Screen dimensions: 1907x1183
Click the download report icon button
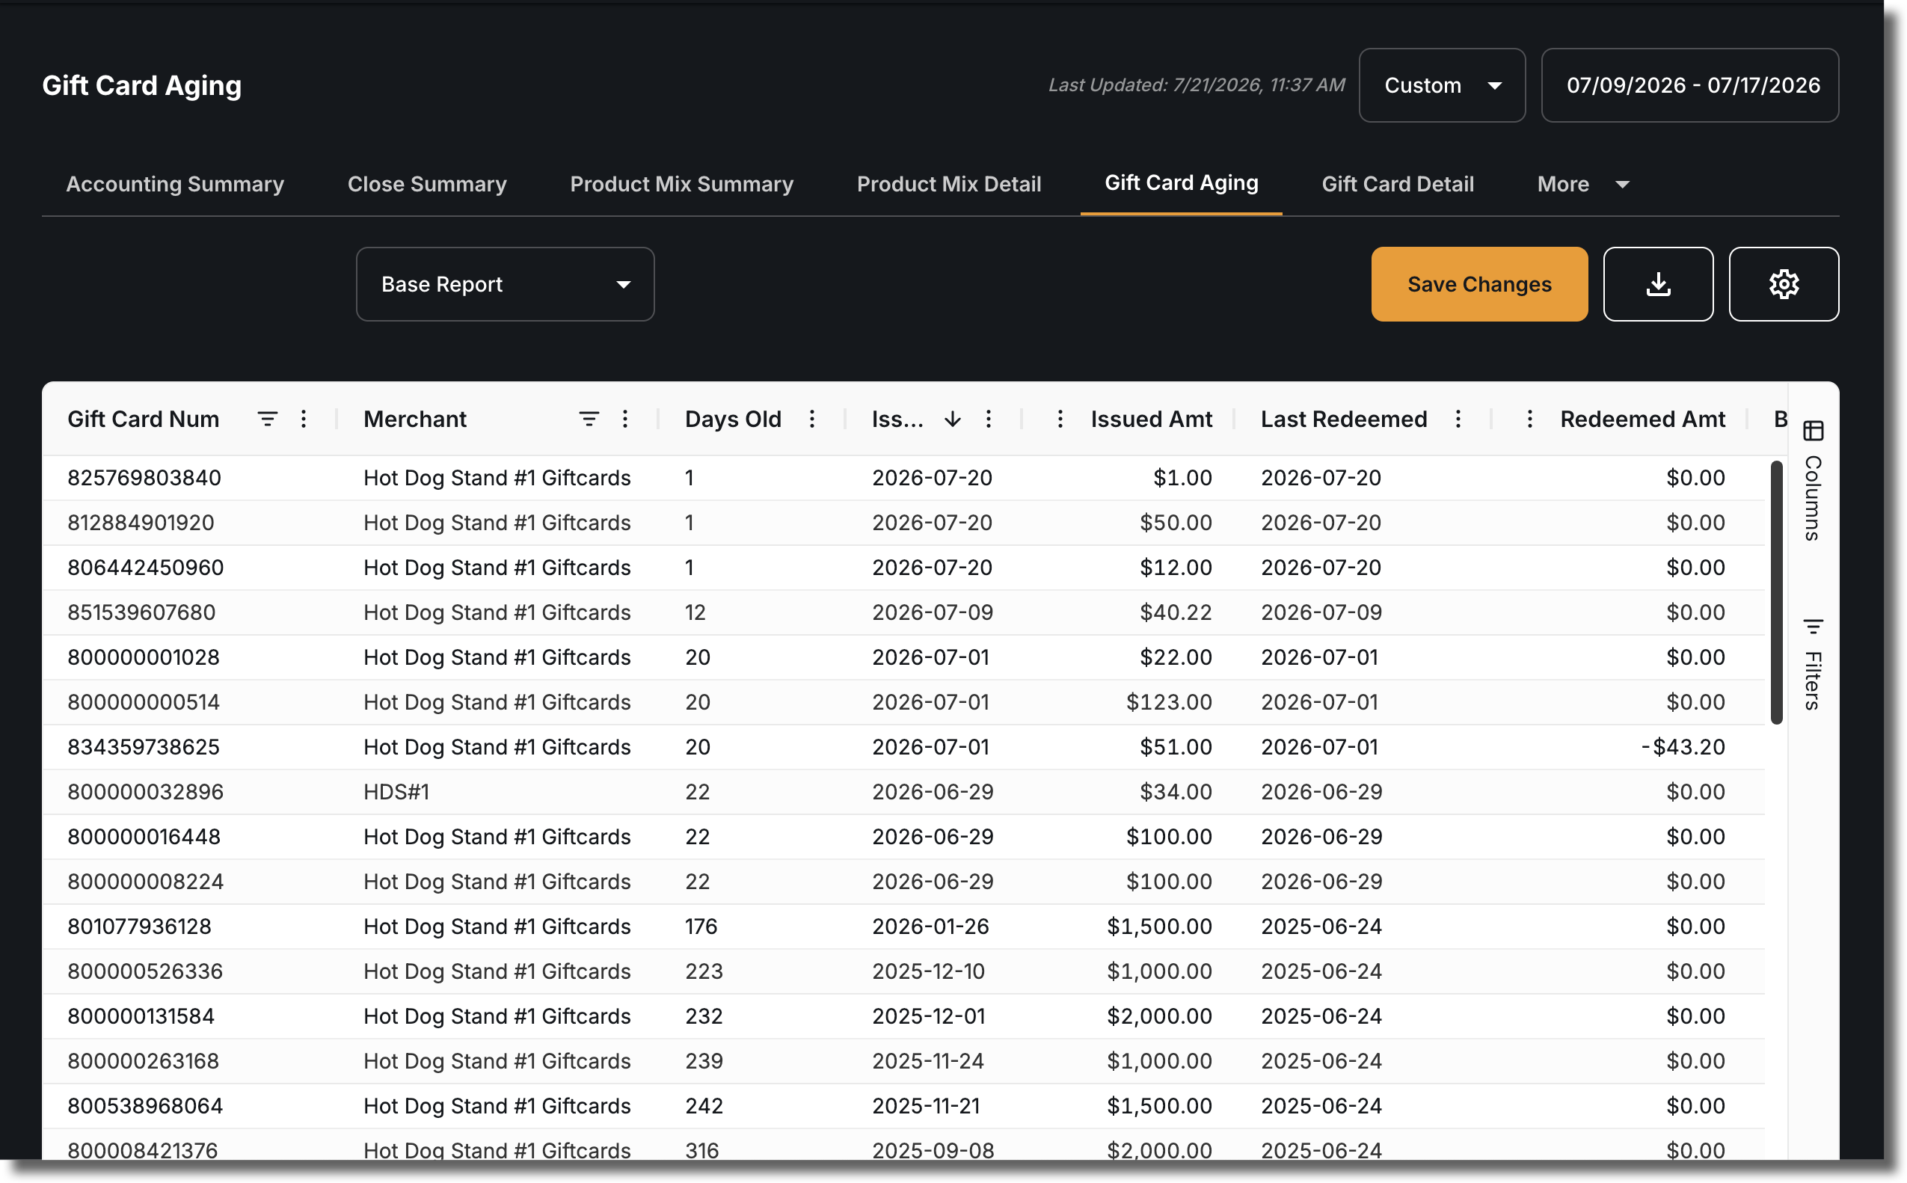(1657, 284)
